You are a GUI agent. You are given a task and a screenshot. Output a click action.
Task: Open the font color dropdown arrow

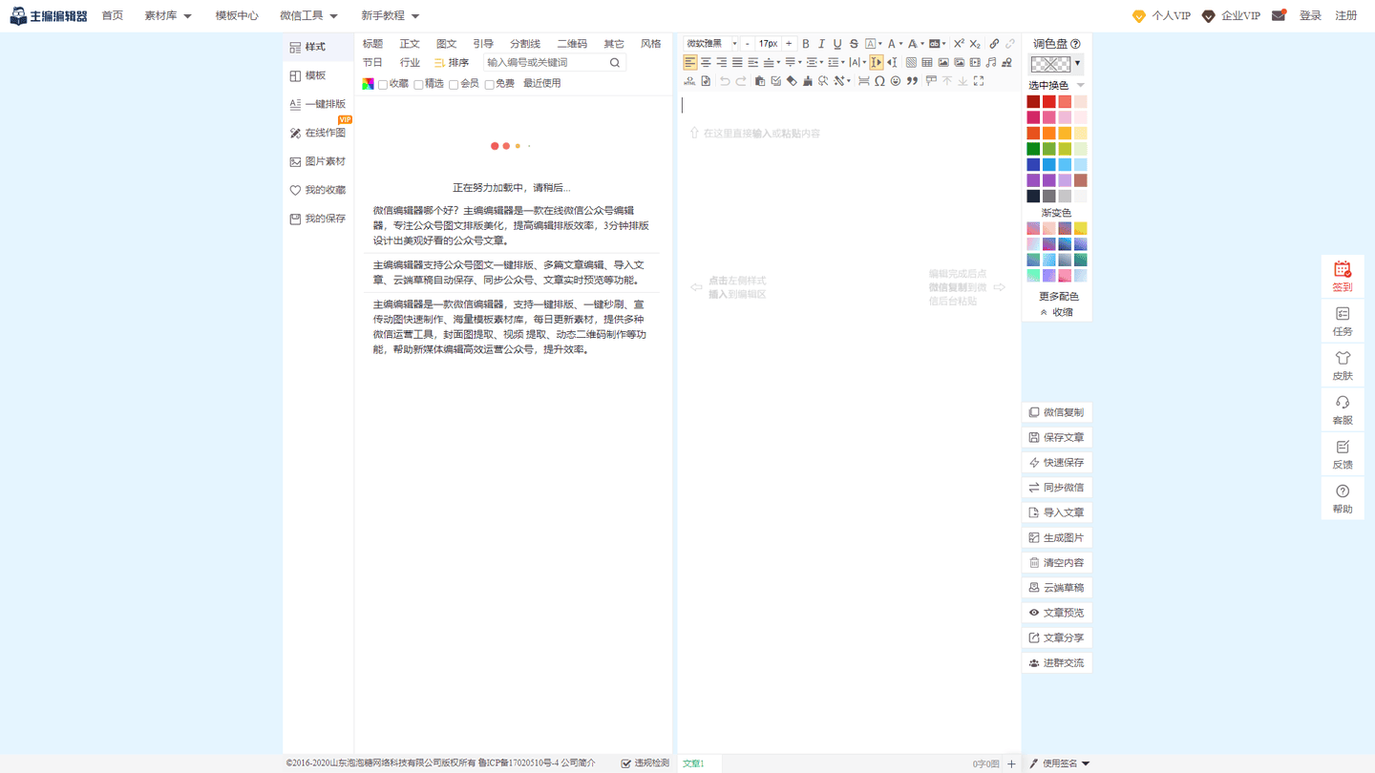900,44
